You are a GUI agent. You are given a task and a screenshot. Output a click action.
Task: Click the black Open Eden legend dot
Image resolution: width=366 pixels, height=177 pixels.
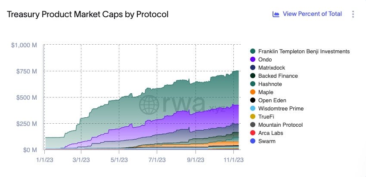253,101
